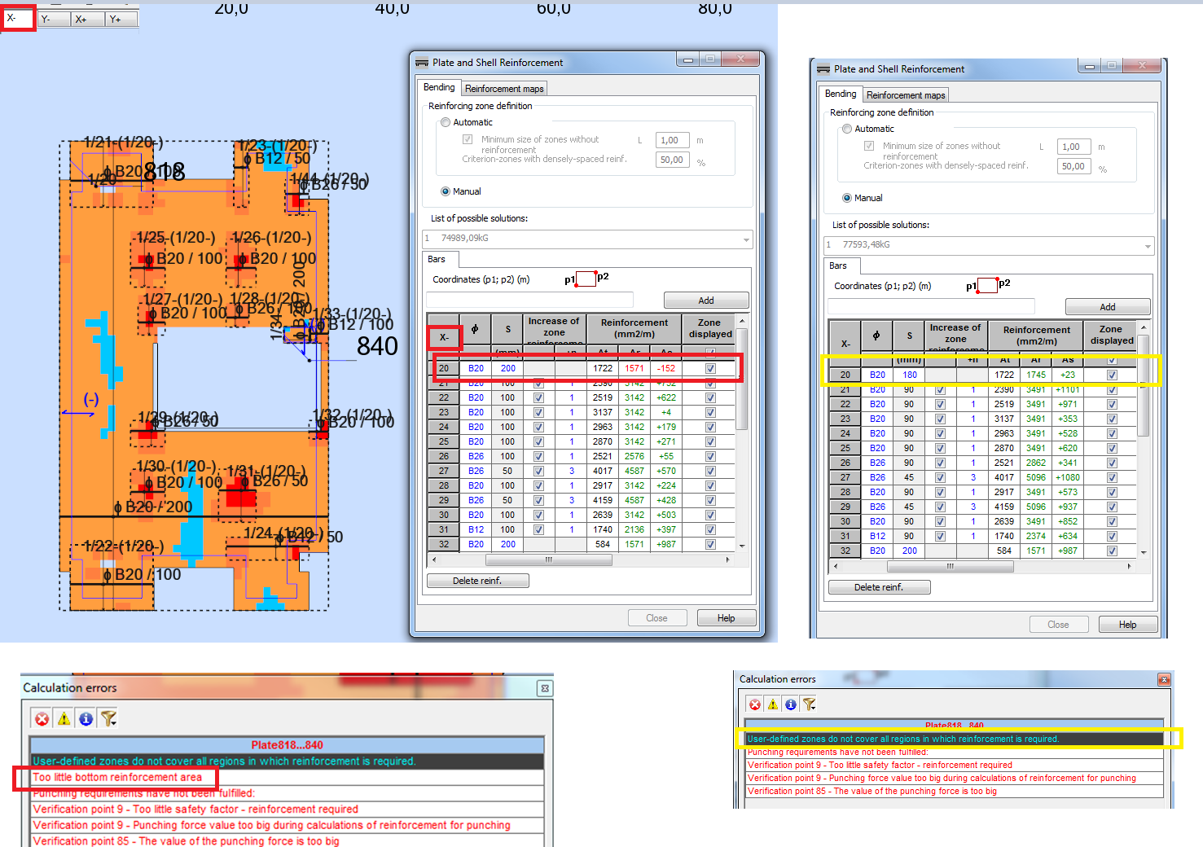1203x847 pixels.
Task: Open the message filter funnel icon
Action: click(108, 718)
